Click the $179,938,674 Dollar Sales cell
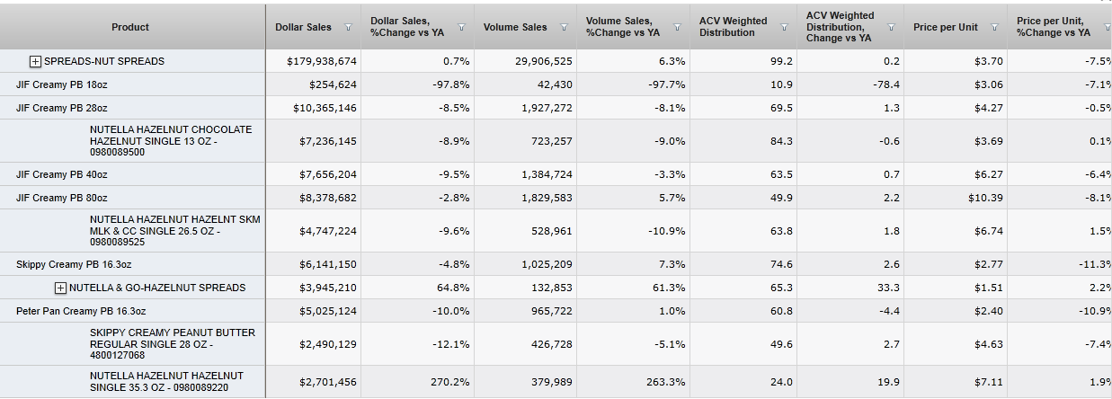The image size is (1112, 399). pyautogui.click(x=322, y=61)
